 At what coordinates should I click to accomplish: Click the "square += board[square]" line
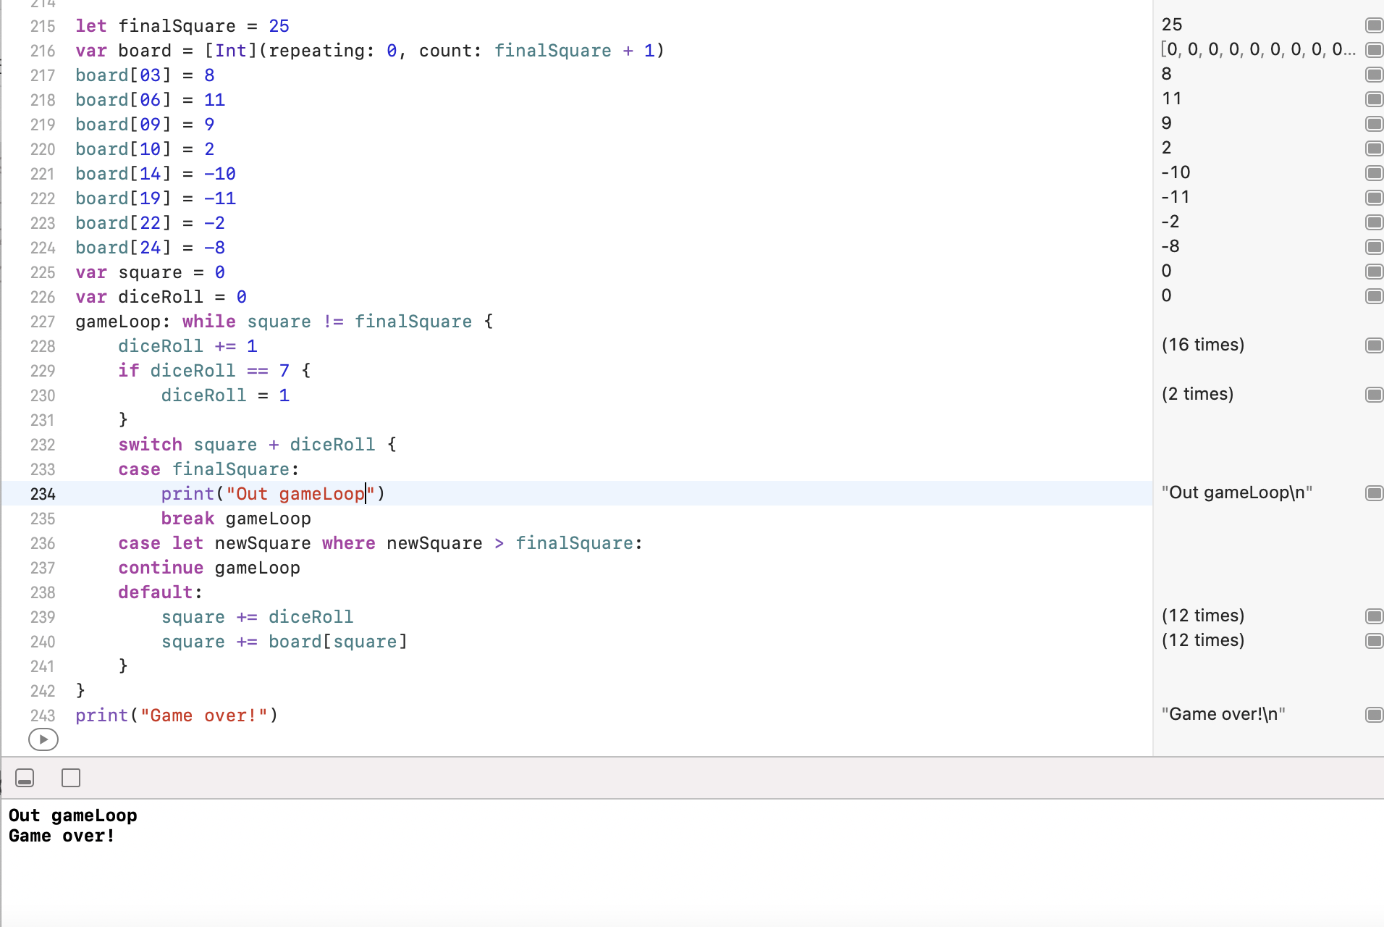[x=284, y=642]
